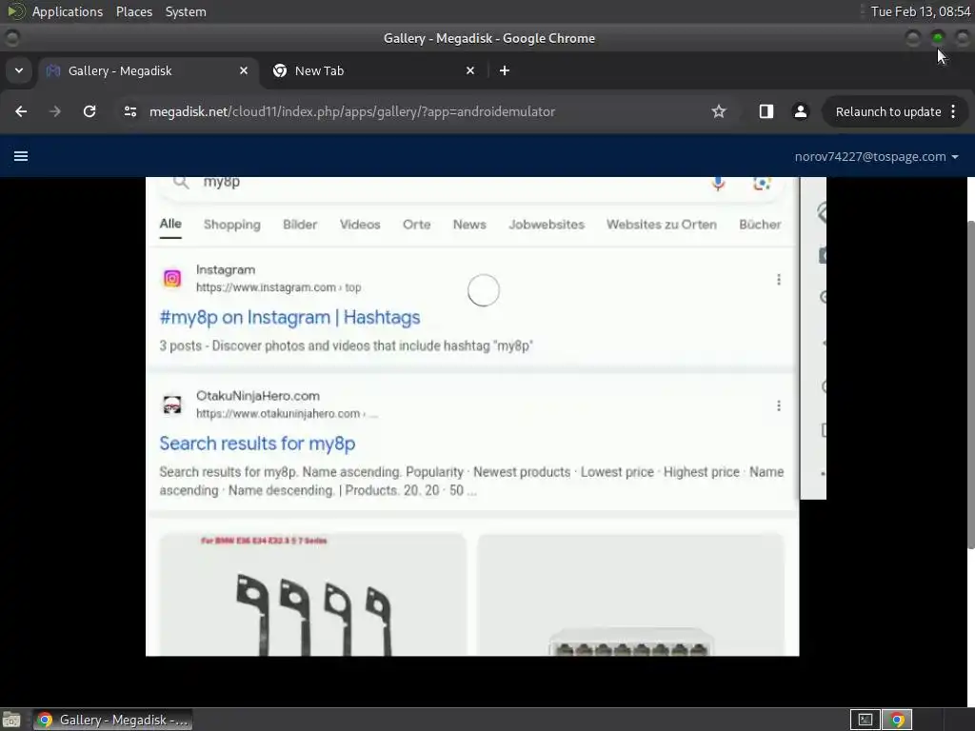This screenshot has height=731, width=975.
Task: Open the Instagram favicon result icon
Action: pyautogui.click(x=172, y=279)
